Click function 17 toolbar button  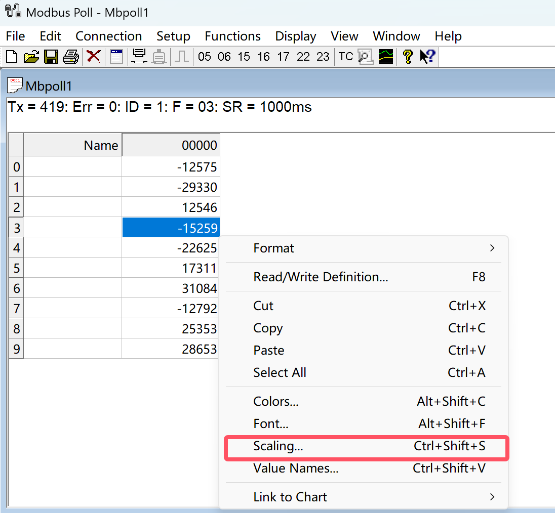click(283, 57)
